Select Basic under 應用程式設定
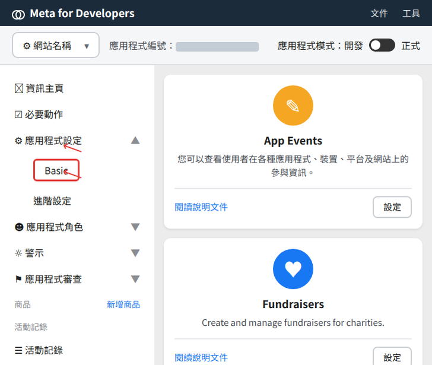This screenshot has height=365, width=432. click(x=56, y=170)
